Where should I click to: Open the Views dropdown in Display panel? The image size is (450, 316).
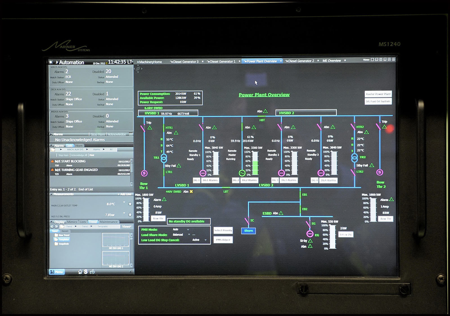click(x=126, y=227)
